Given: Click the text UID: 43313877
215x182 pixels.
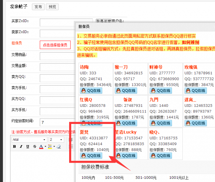Looking at the screenshot, I should [x=94, y=138].
